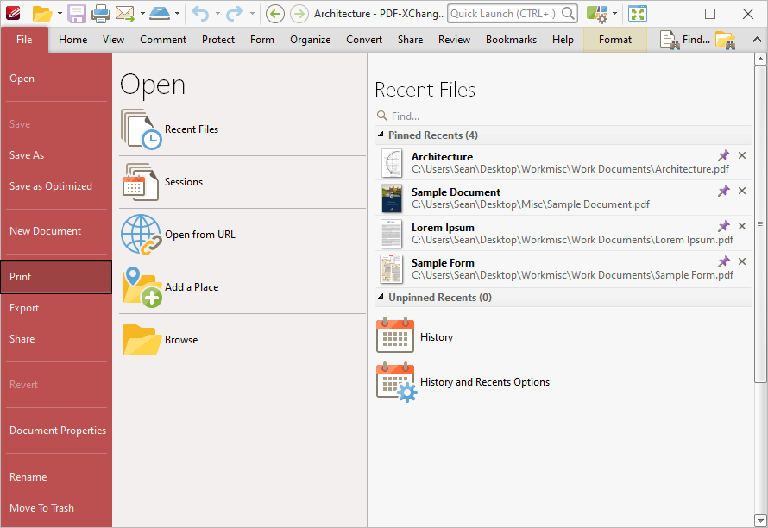Viewport: 768px width, 528px height.
Task: Click the Browse folder icon
Action: 142,339
